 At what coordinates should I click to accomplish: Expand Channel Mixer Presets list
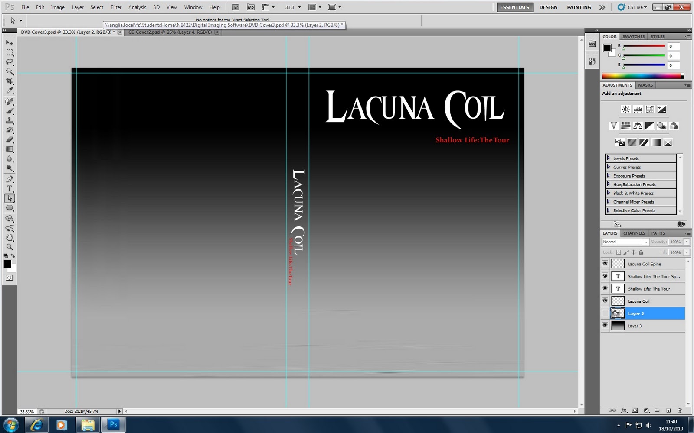tap(609, 202)
